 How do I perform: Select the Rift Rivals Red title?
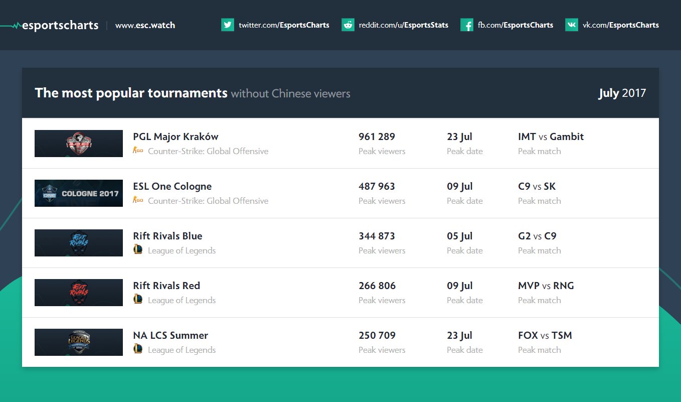coord(166,286)
